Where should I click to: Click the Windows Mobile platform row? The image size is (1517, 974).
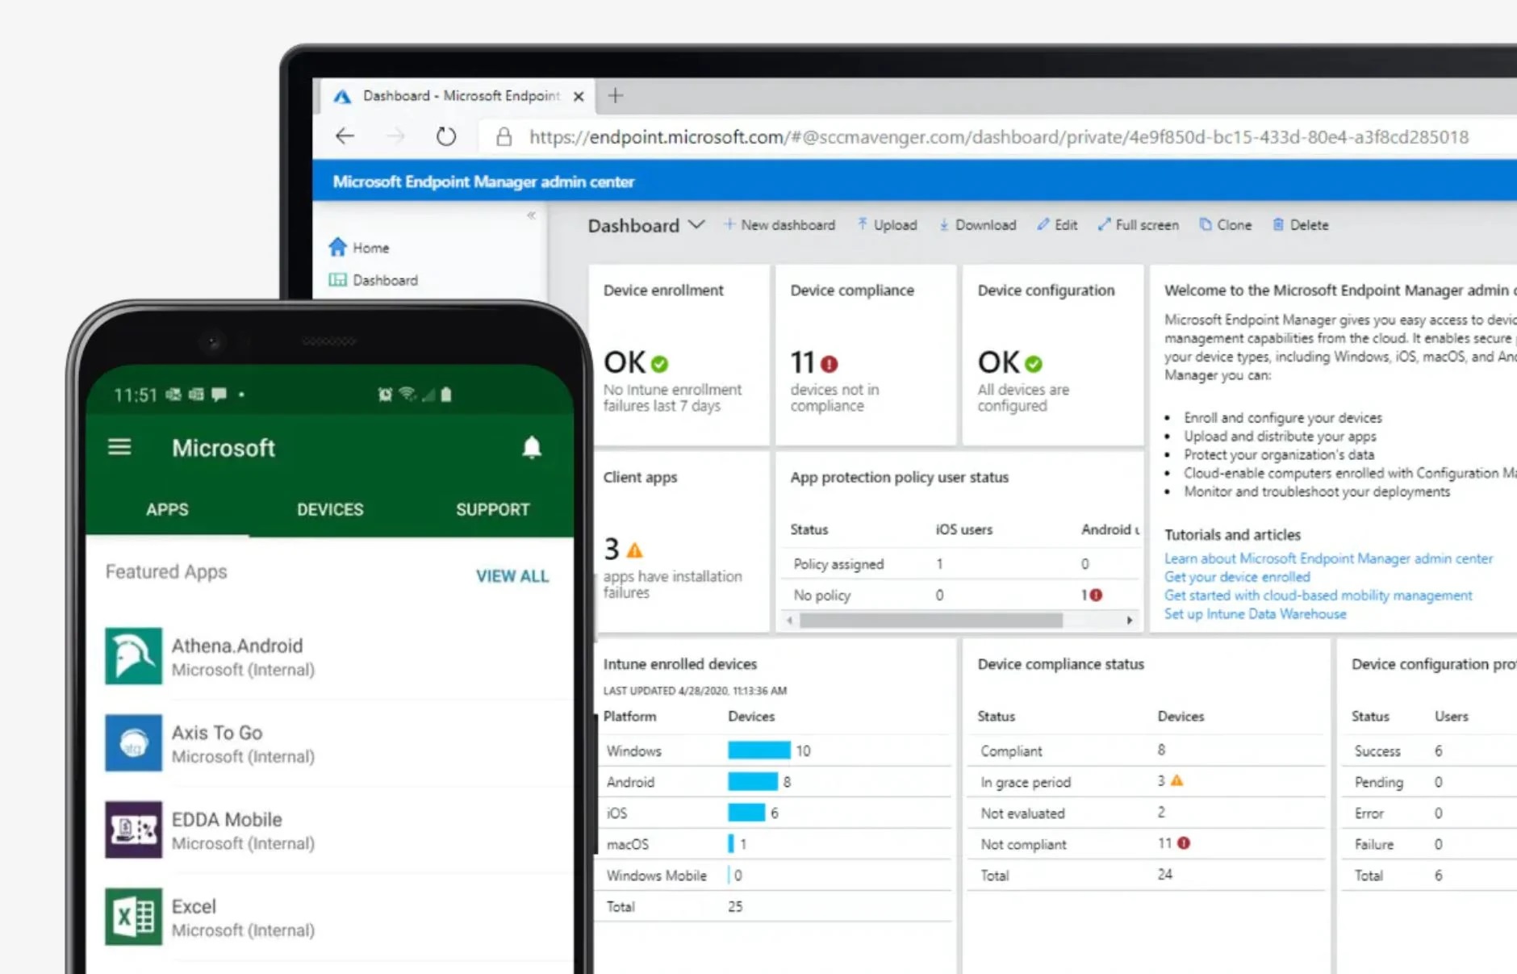[774, 876]
